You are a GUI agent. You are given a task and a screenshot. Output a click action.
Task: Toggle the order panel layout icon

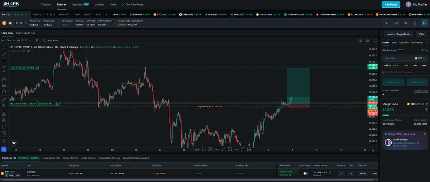point(425,23)
